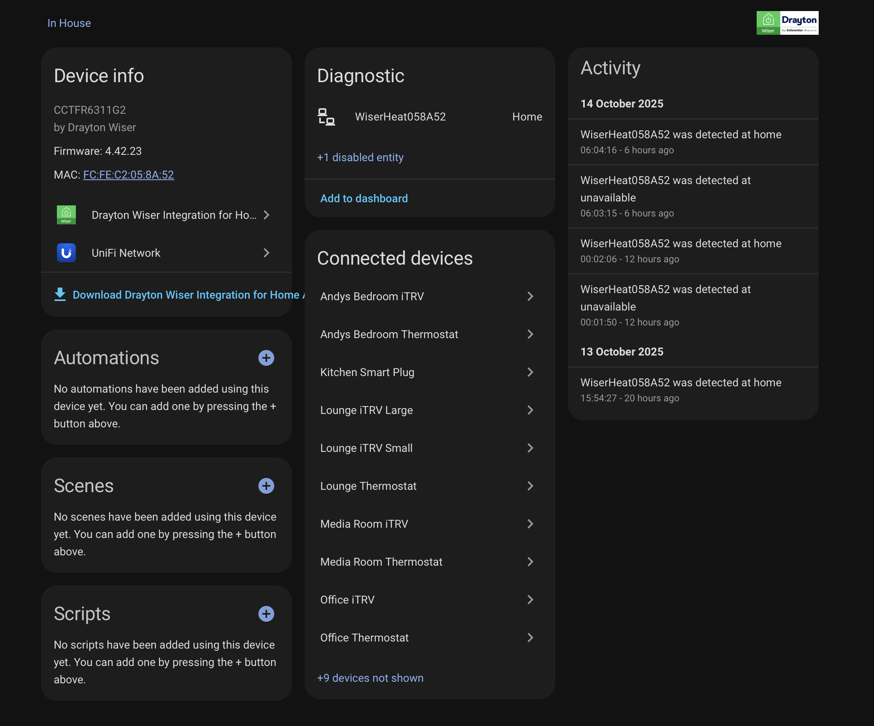Add a new automation with plus icon
The height and width of the screenshot is (726, 874).
pos(266,358)
